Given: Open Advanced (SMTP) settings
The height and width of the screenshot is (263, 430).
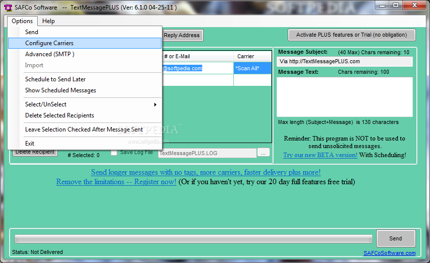Looking at the screenshot, I should pos(84,54).
